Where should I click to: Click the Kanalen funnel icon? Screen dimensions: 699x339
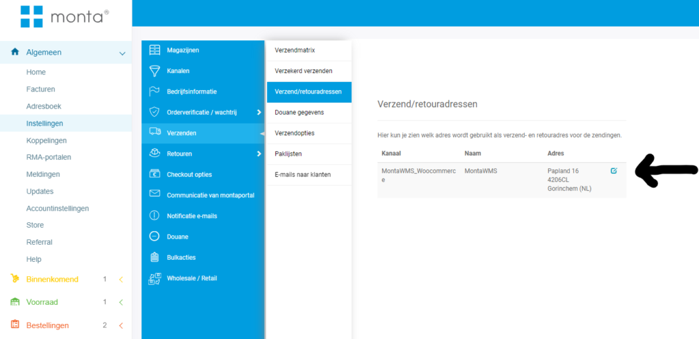tap(154, 71)
